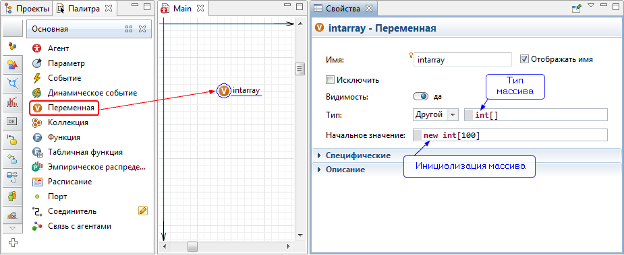Check the Исключить checkbox

point(329,80)
